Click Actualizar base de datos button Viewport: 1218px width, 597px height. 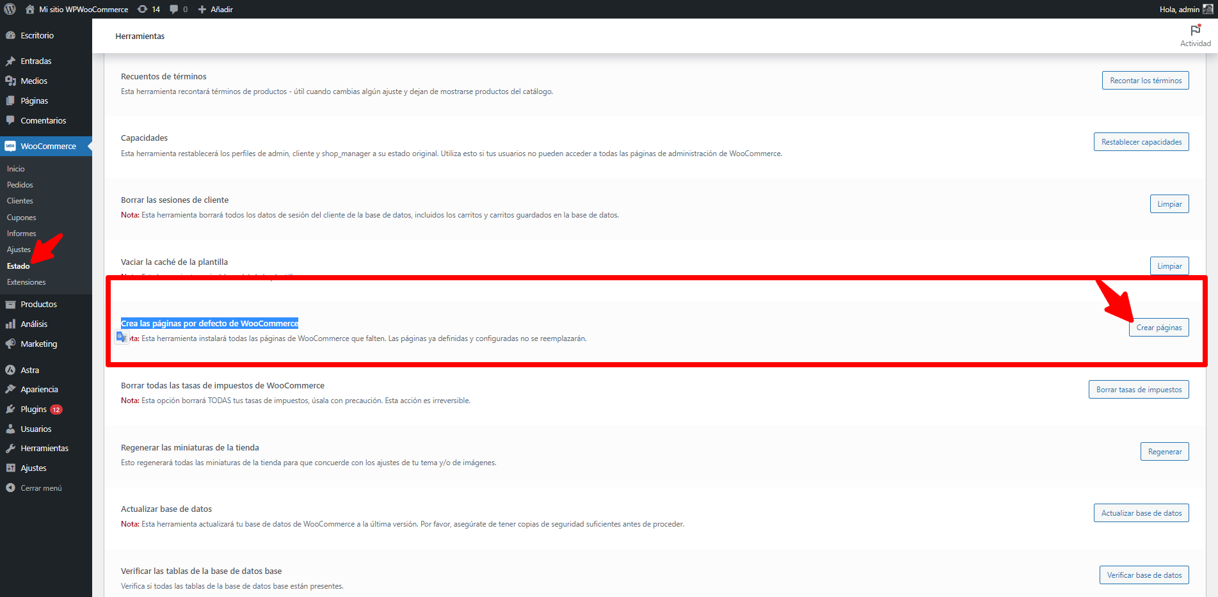[1141, 513]
